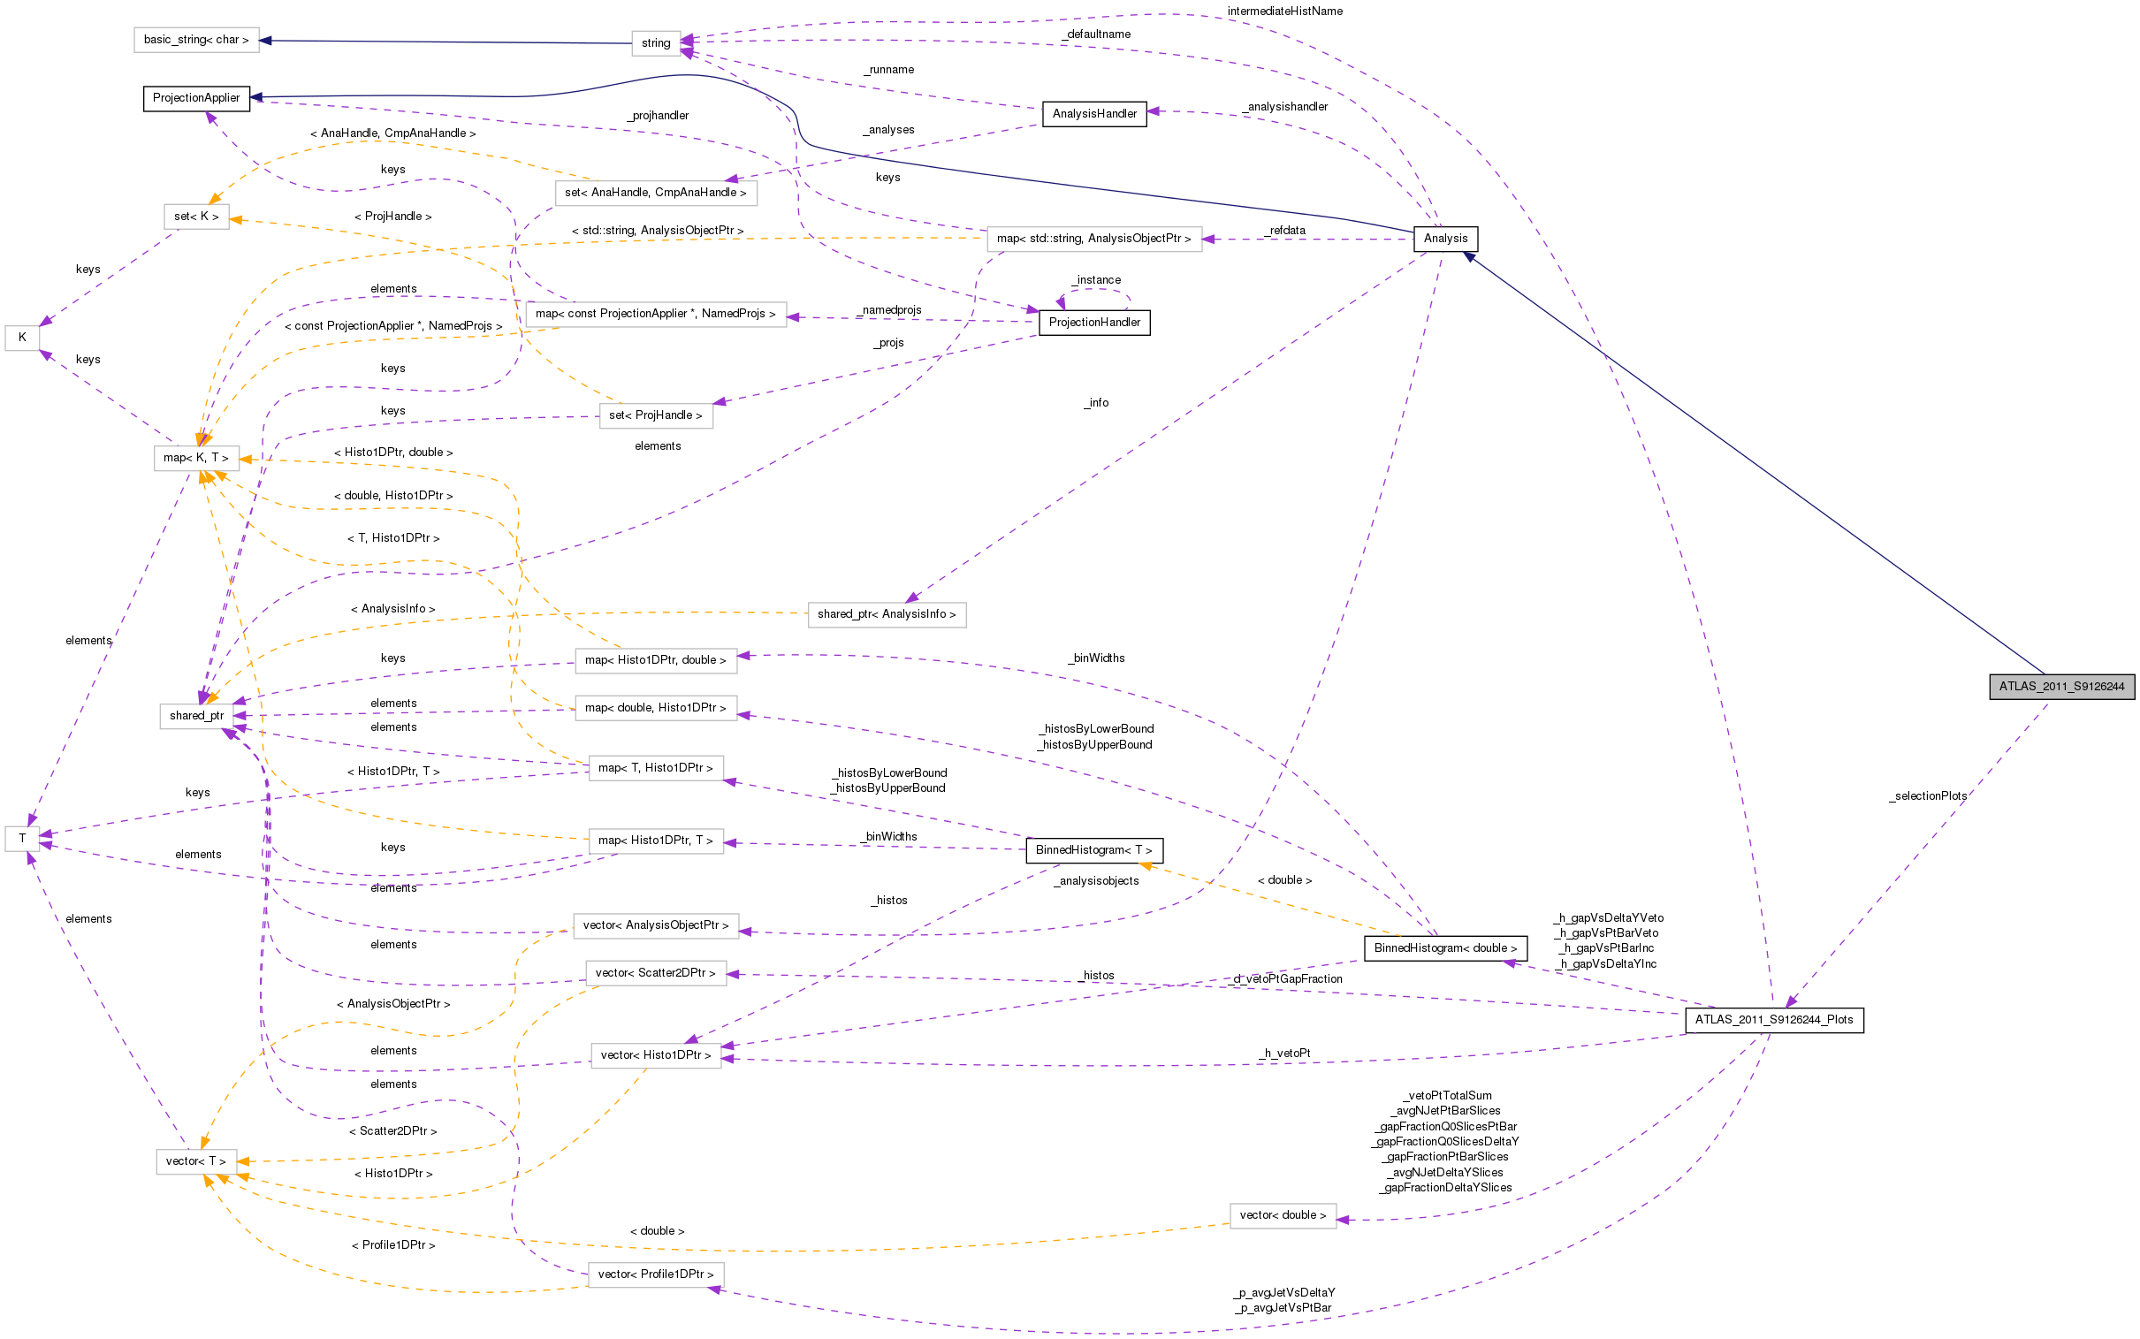Click the ATLAS_2011_S9126244_Plots node
The height and width of the screenshot is (1339, 2140).
pos(1773,1019)
